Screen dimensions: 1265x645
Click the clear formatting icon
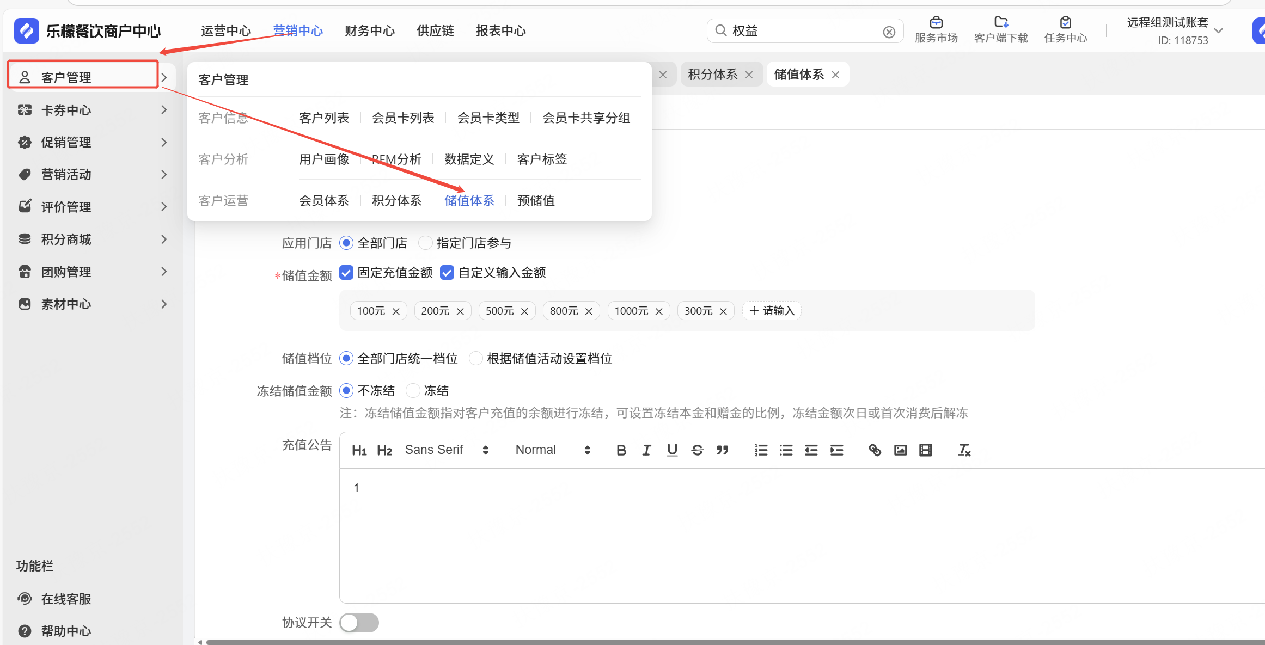coord(964,450)
